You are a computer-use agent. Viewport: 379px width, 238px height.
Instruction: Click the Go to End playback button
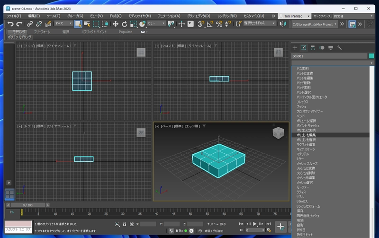(269, 224)
